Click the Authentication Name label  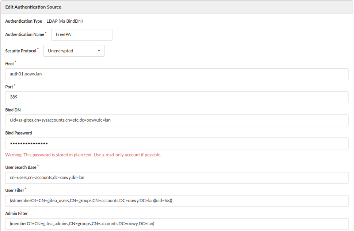click(x=24, y=35)
